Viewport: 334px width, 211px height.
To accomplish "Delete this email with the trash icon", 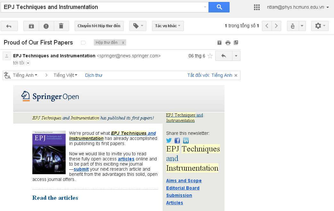I will (x=61, y=26).
